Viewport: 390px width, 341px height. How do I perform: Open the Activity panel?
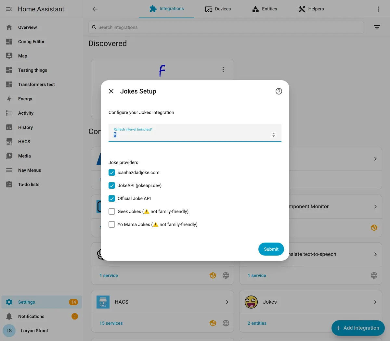(42, 113)
